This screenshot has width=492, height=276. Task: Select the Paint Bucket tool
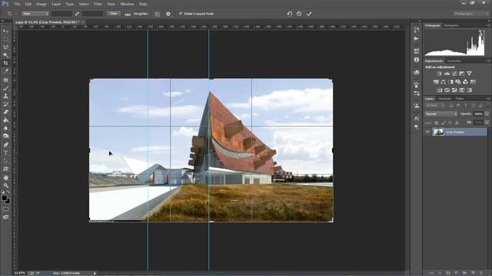(5, 120)
